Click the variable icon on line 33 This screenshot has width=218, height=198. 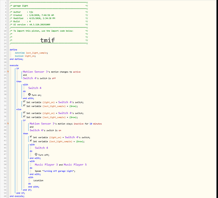24,105
